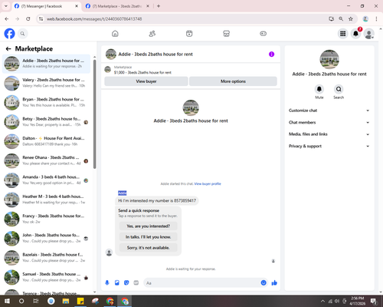Open Sticky Notes from the taskbar

pyautogui.click(x=80, y=301)
